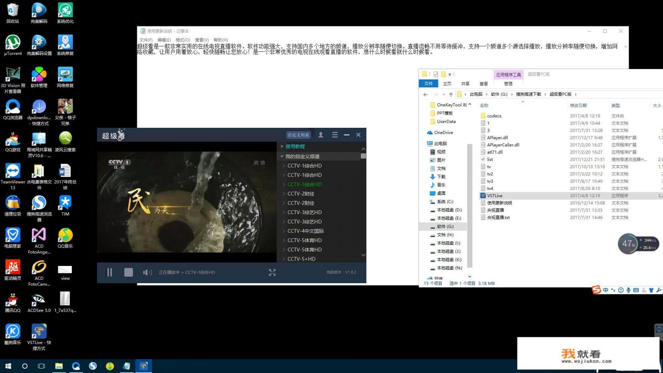Select the ACDSee 5.0 desktop icon

click(39, 302)
